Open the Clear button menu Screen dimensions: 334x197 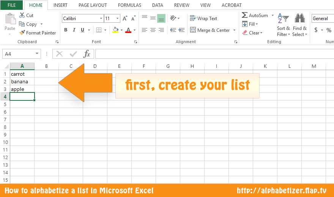[x=252, y=33]
